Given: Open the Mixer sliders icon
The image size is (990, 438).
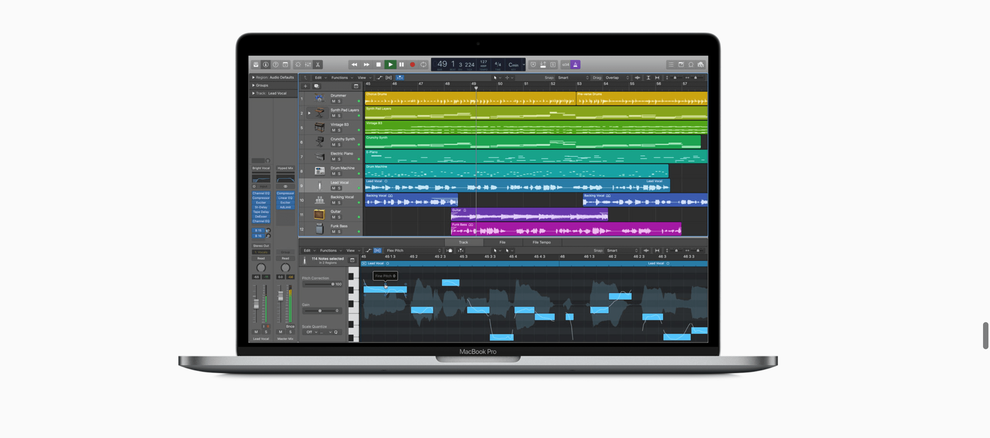Looking at the screenshot, I should (308, 65).
